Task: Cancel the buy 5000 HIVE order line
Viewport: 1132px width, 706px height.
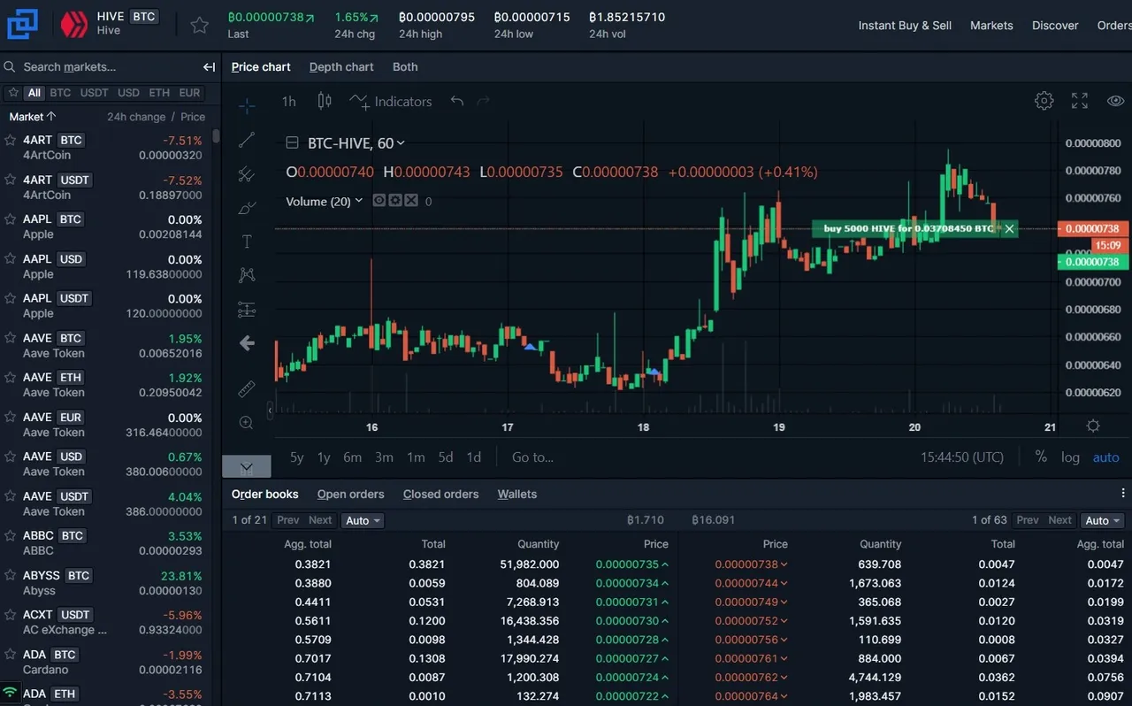Action: pos(1009,229)
